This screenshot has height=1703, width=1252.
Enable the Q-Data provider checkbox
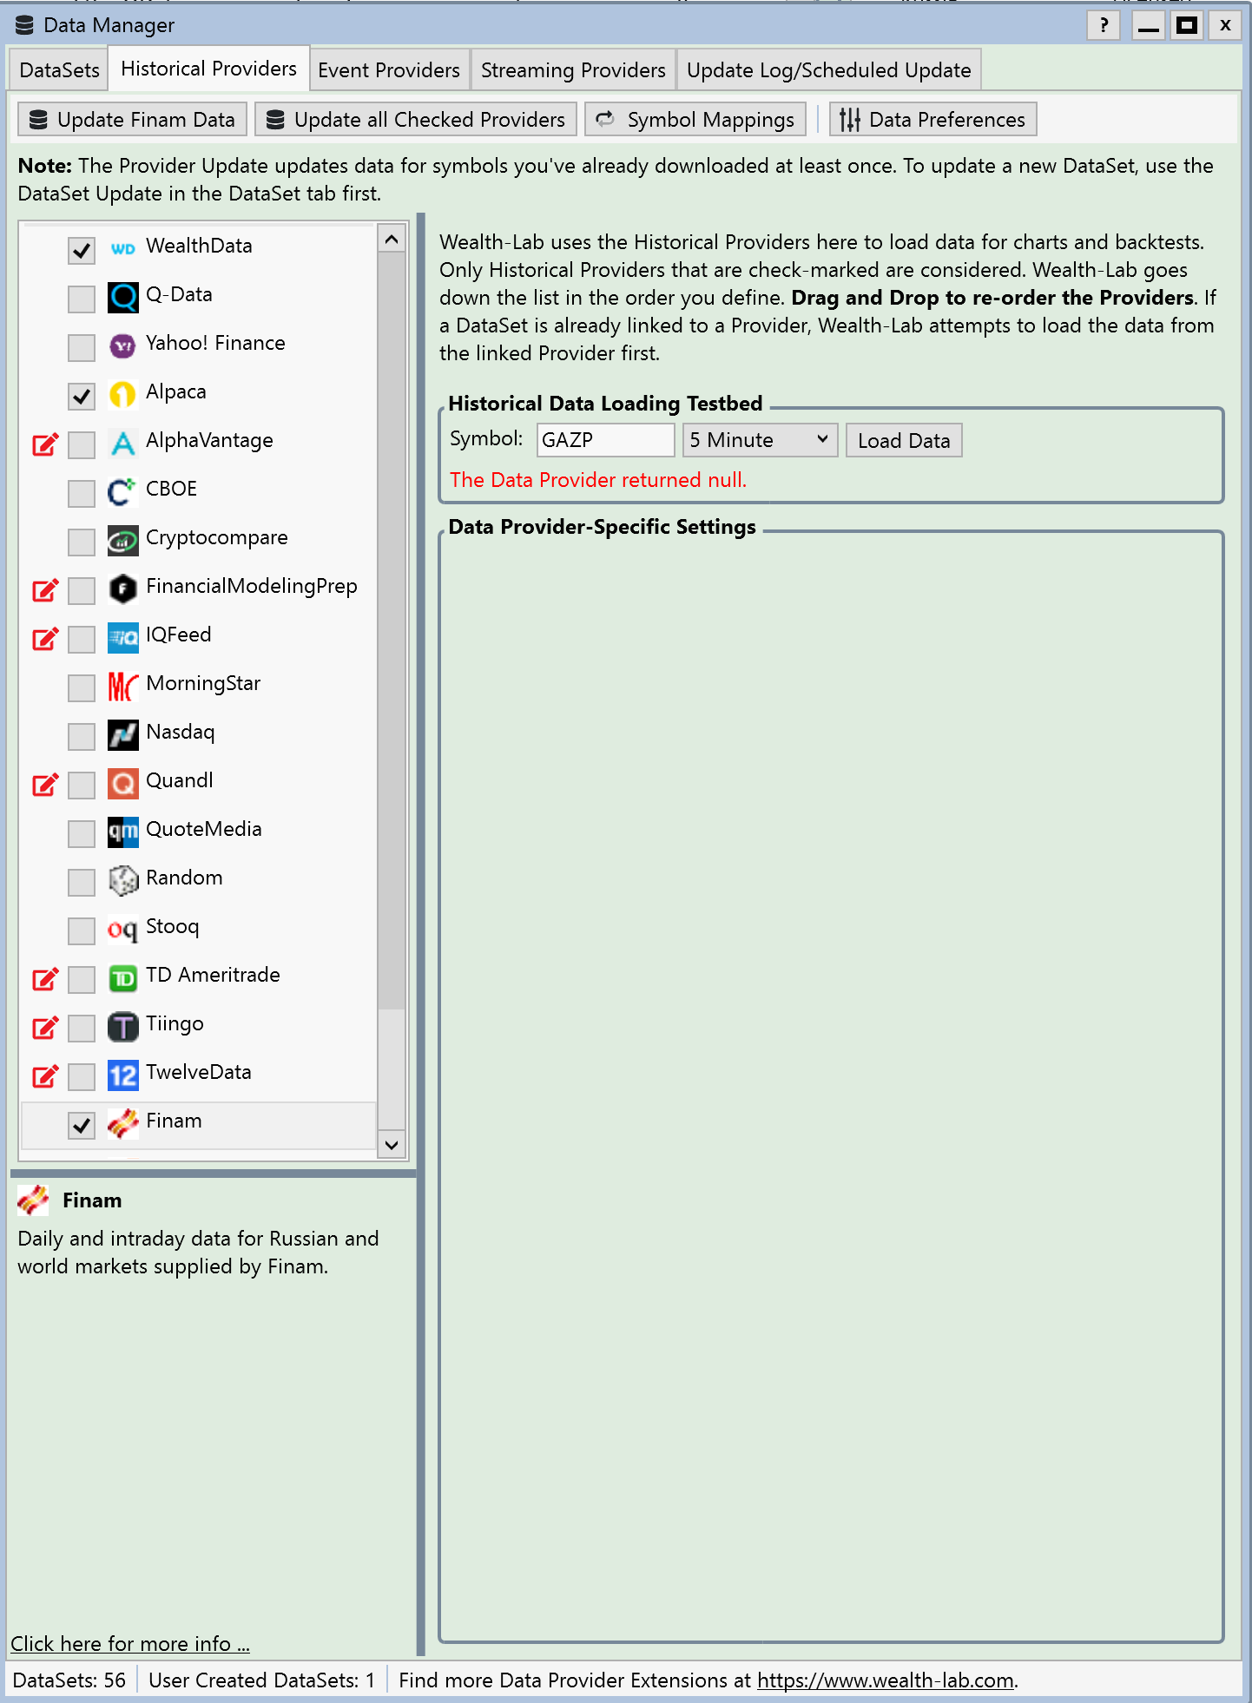pyautogui.click(x=82, y=299)
